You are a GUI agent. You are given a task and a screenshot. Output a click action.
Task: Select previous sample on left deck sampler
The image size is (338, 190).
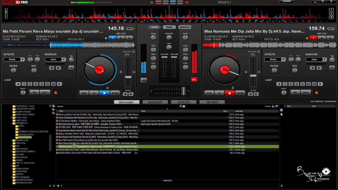[51, 68]
